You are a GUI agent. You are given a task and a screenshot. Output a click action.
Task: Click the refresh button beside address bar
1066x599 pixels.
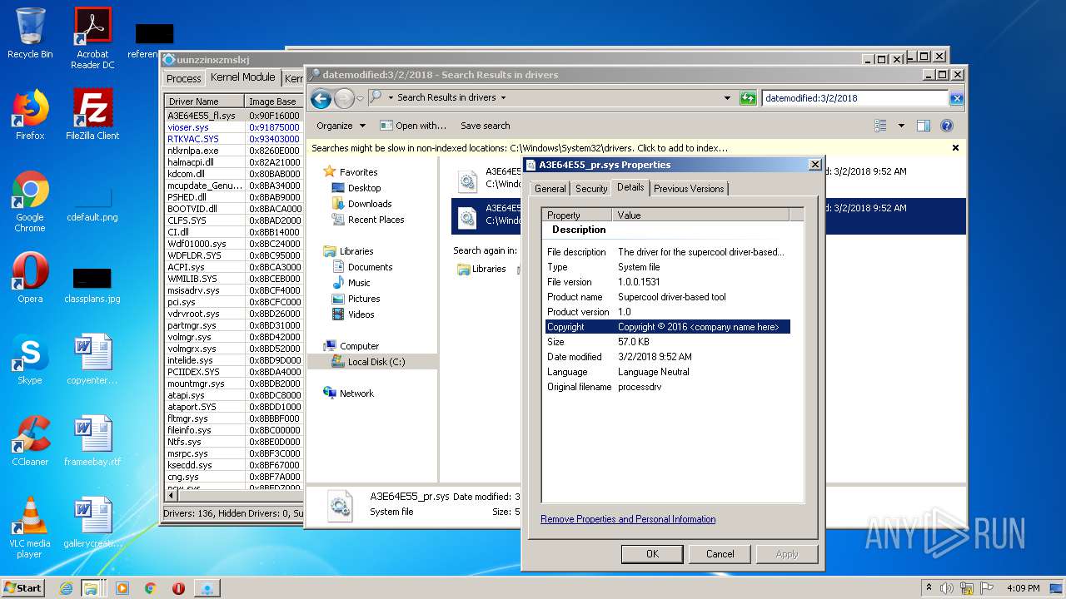(x=748, y=98)
